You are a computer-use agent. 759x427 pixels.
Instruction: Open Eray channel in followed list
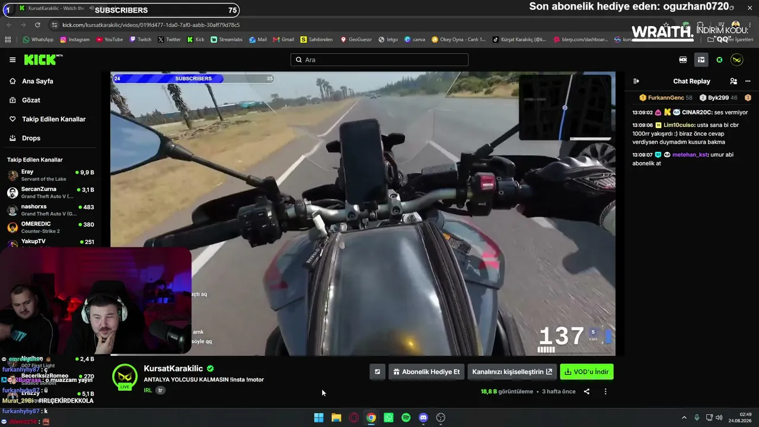(x=50, y=175)
